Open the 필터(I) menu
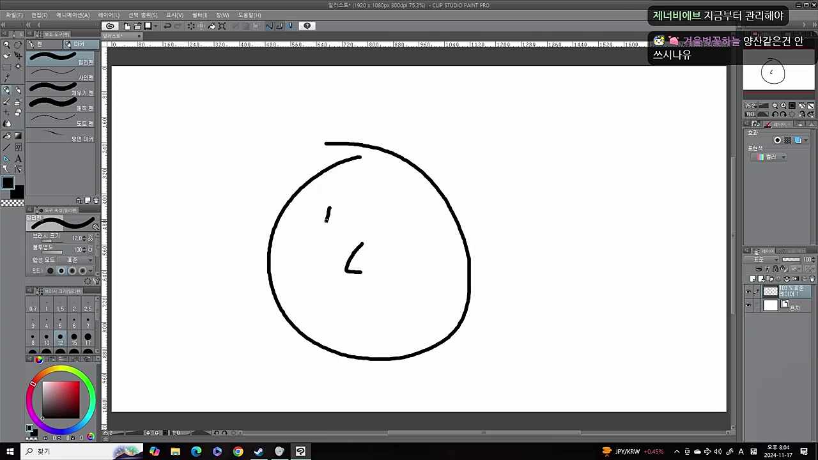 click(199, 15)
